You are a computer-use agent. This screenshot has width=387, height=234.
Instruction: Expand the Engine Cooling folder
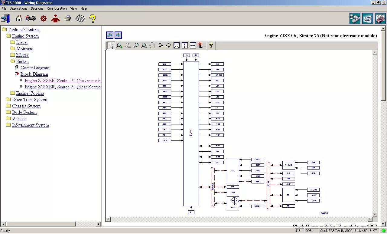[x=13, y=93]
